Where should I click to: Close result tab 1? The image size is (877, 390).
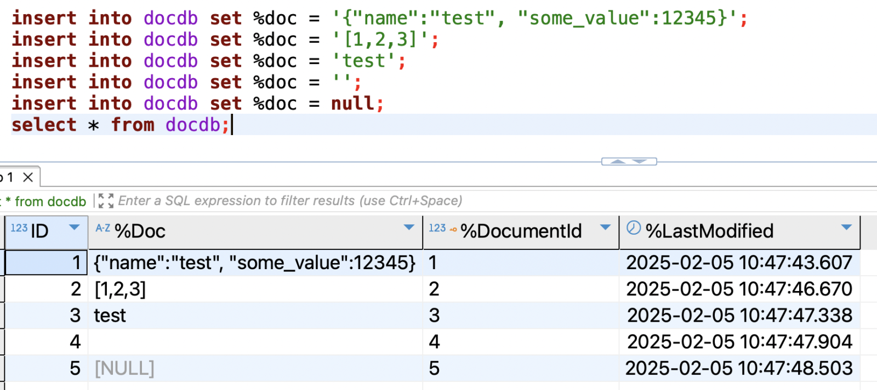28,177
